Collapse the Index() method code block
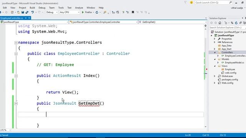Image resolution: width=246 pixels, height=138 pixels. (16, 76)
